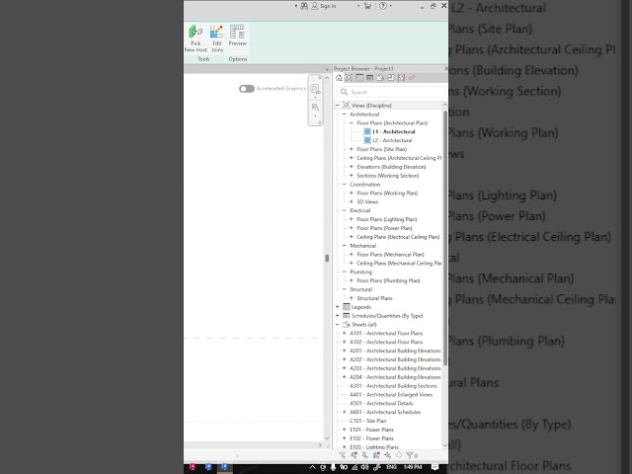632x474 pixels.
Task: Collapse the Electrical discipline node
Action: tap(345, 210)
